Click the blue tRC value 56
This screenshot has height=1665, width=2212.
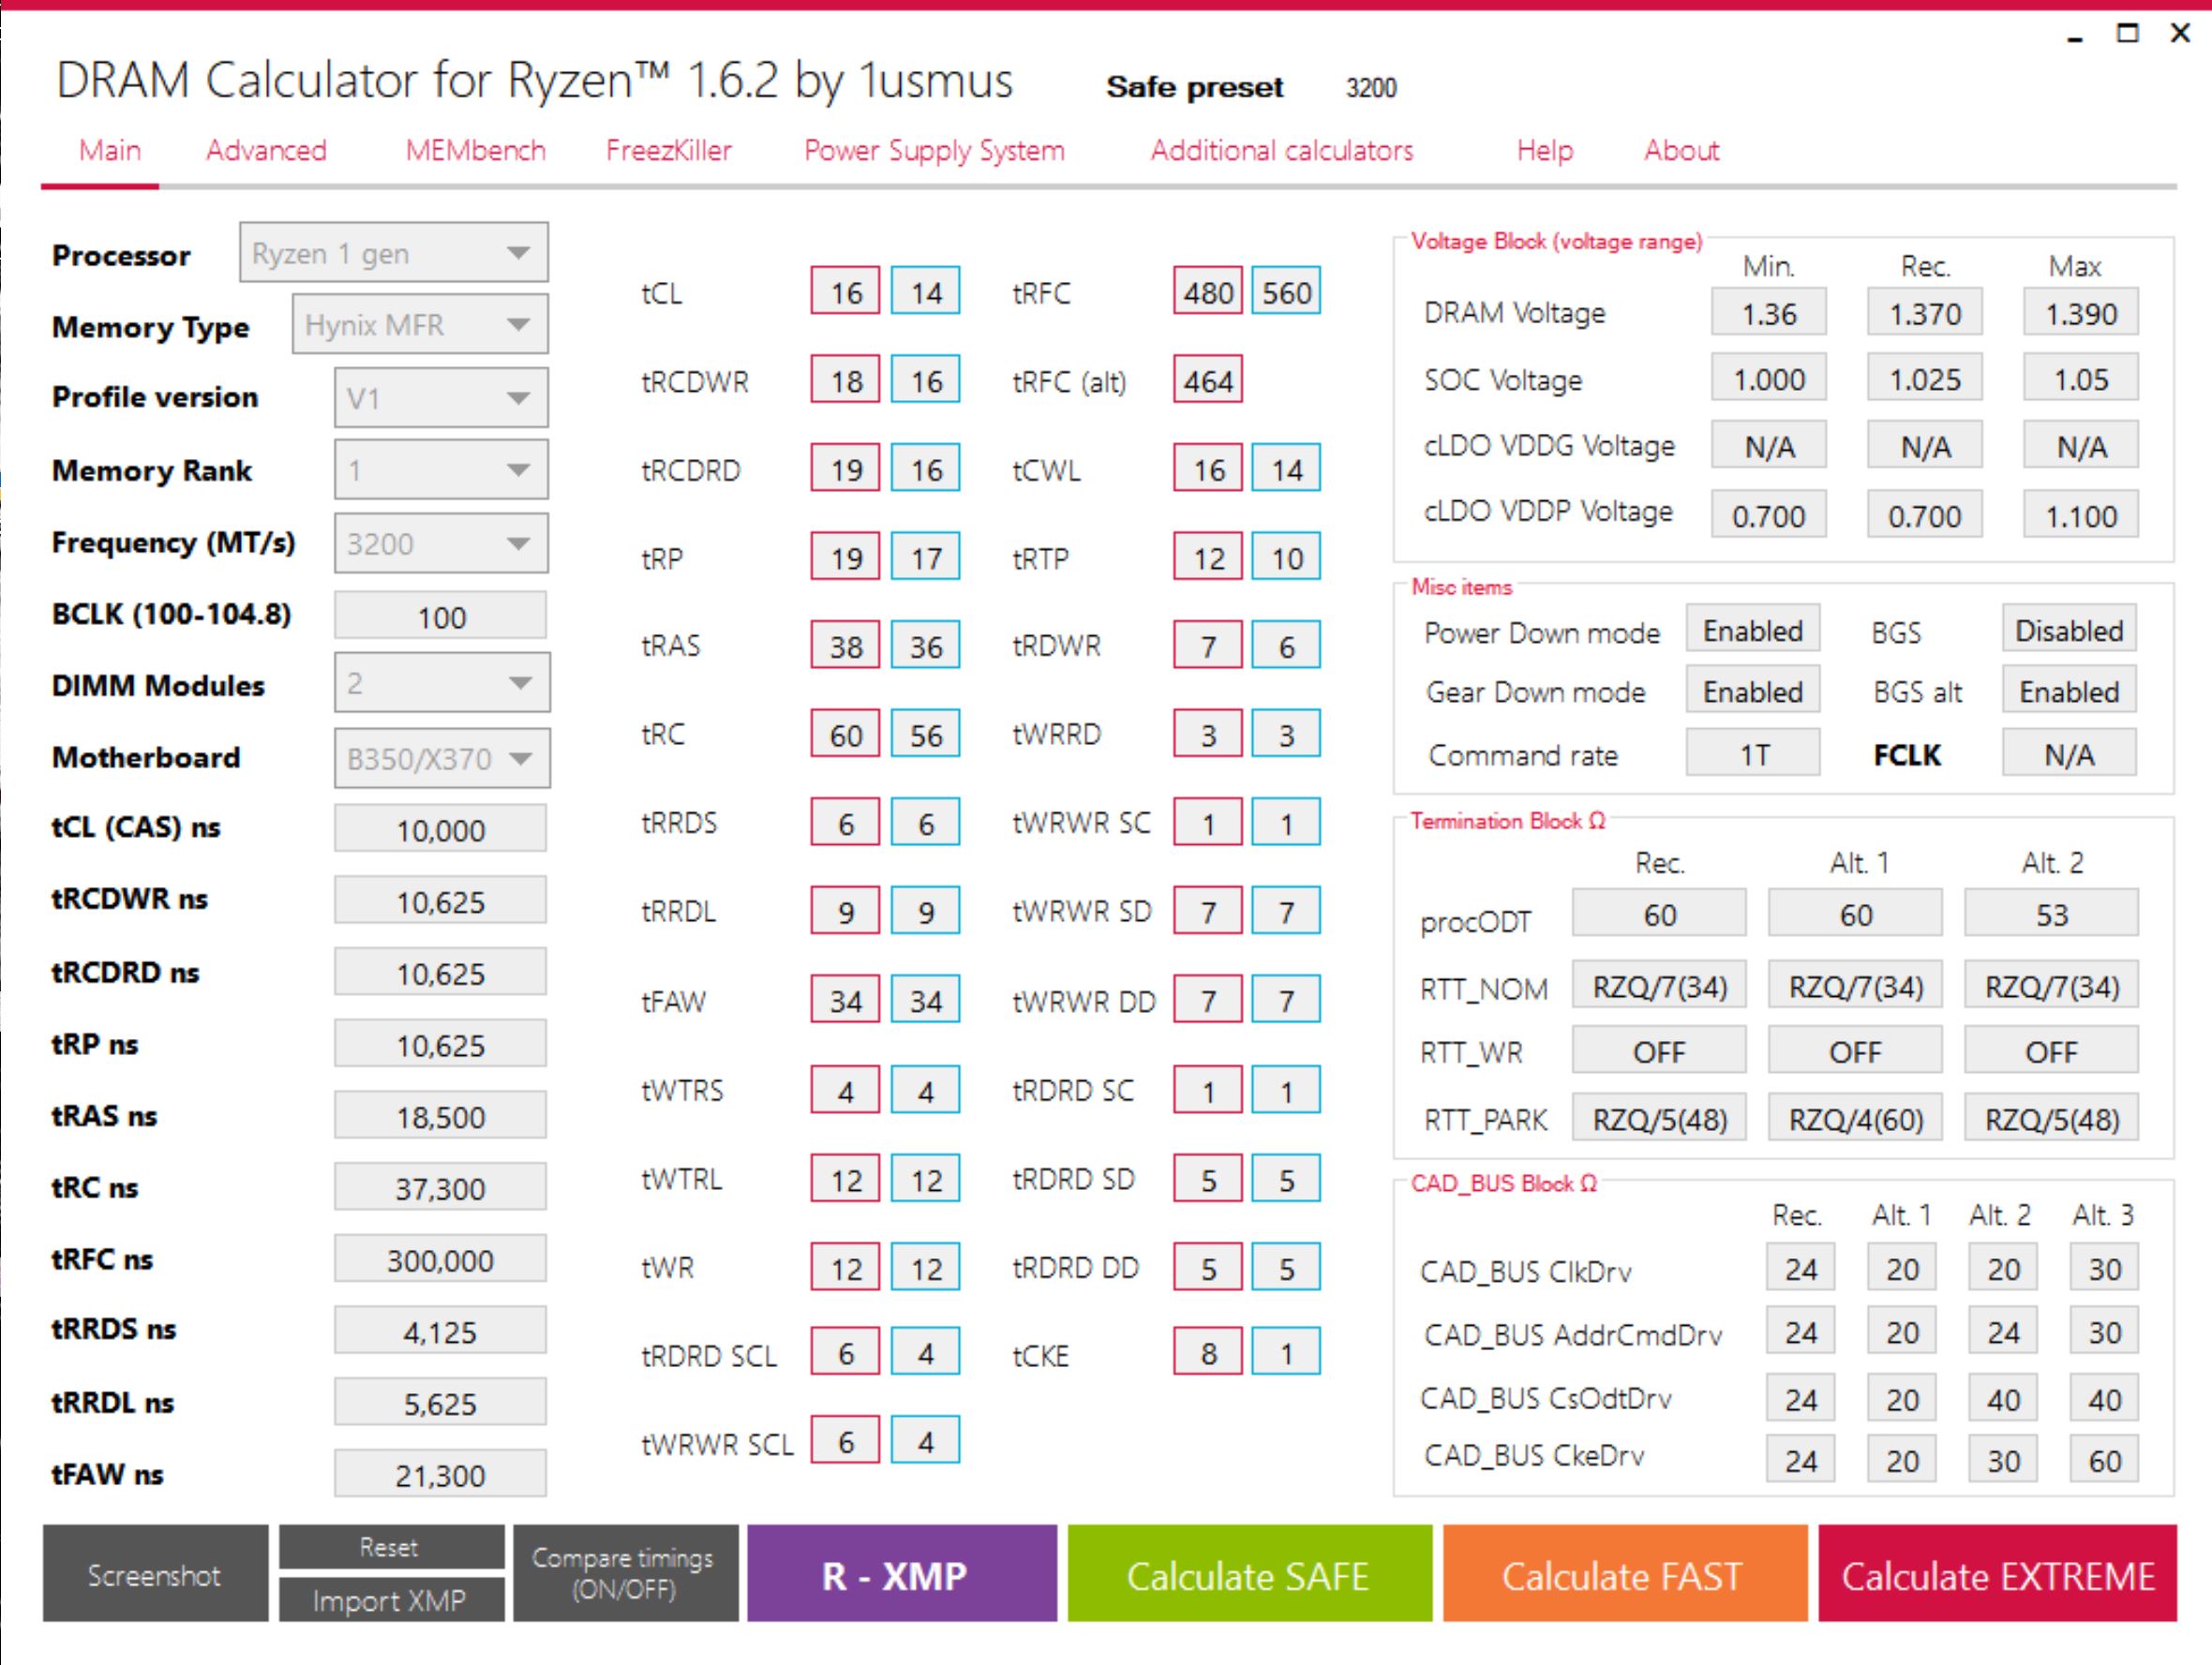[925, 734]
